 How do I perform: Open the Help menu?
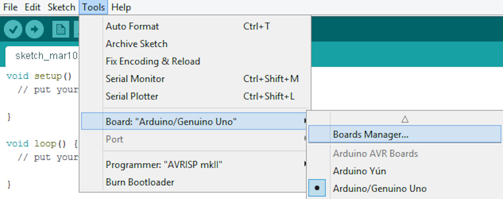tap(121, 7)
